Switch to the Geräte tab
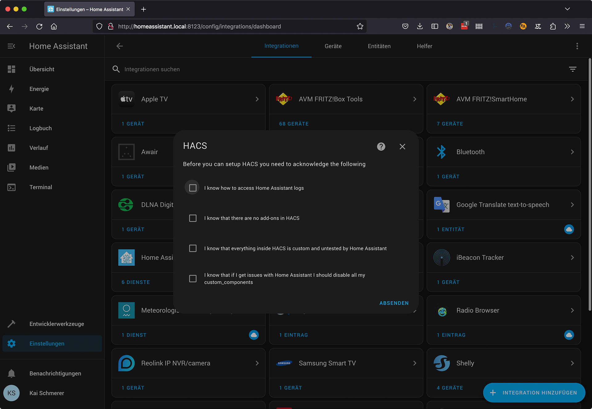 pos(333,46)
